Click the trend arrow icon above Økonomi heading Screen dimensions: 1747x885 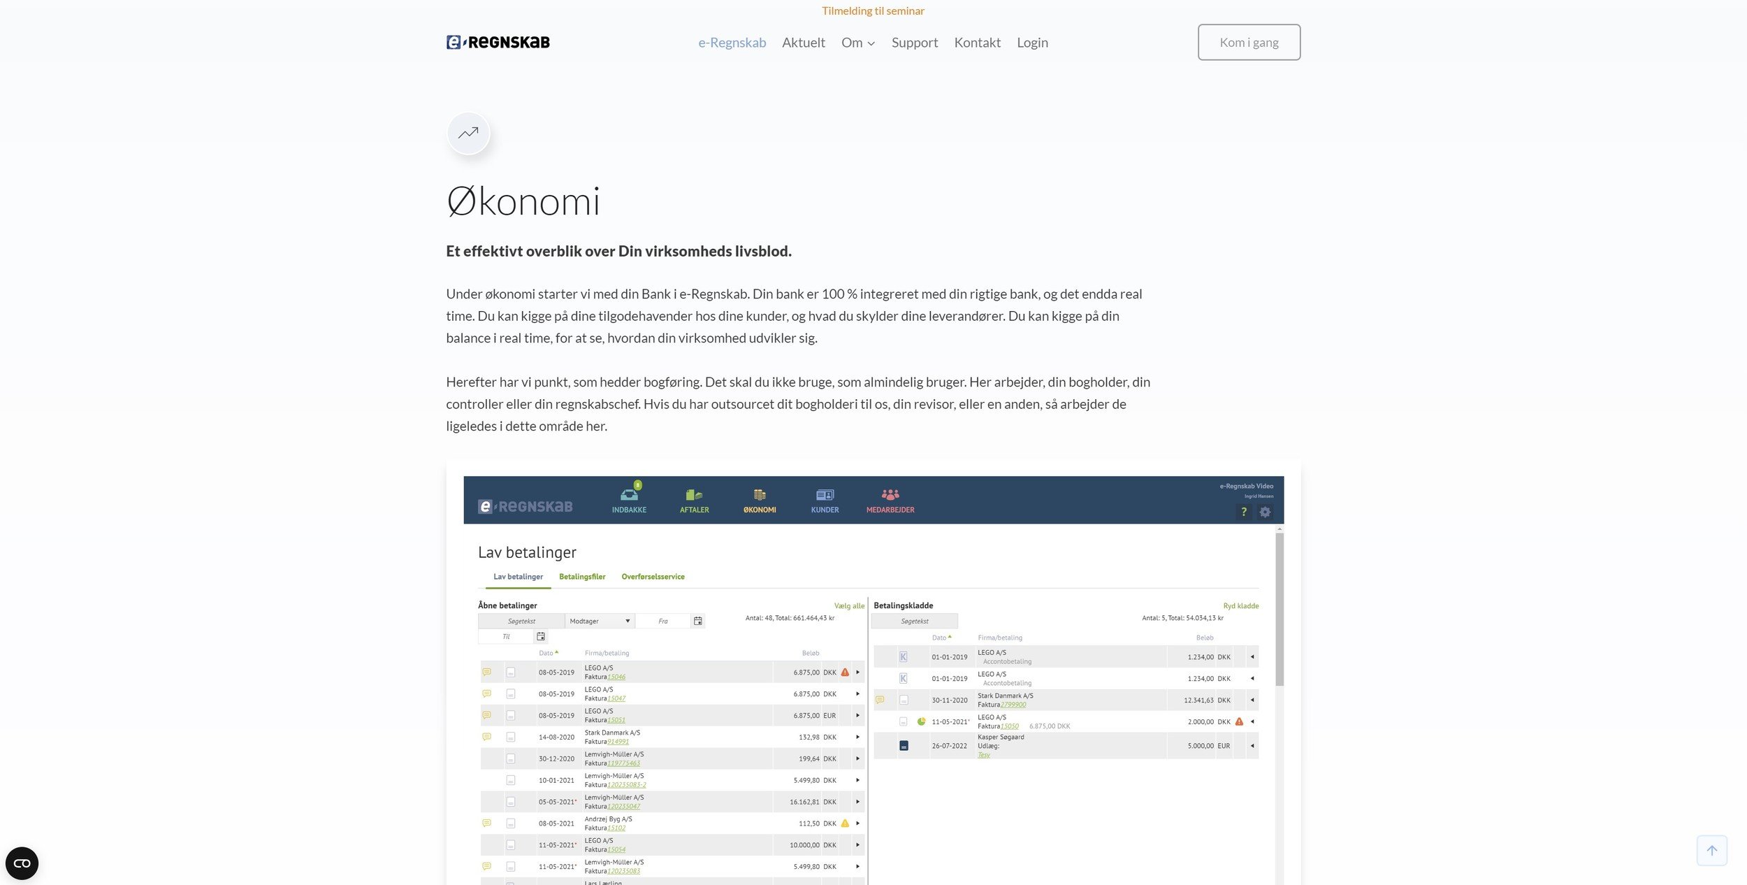pyautogui.click(x=468, y=133)
